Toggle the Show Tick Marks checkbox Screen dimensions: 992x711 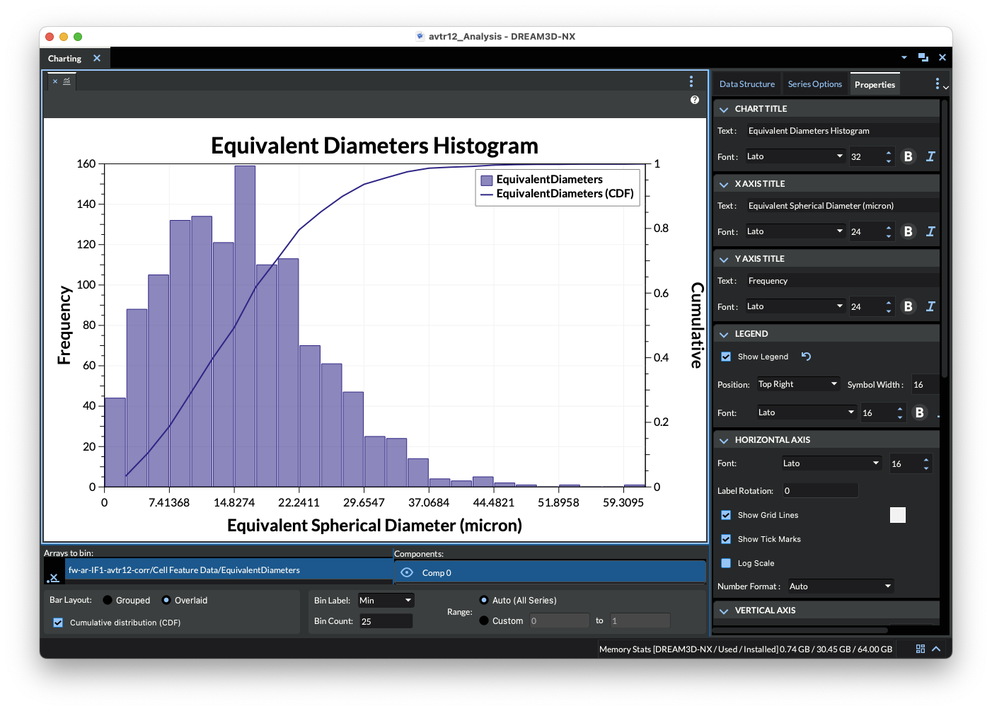[x=726, y=539]
